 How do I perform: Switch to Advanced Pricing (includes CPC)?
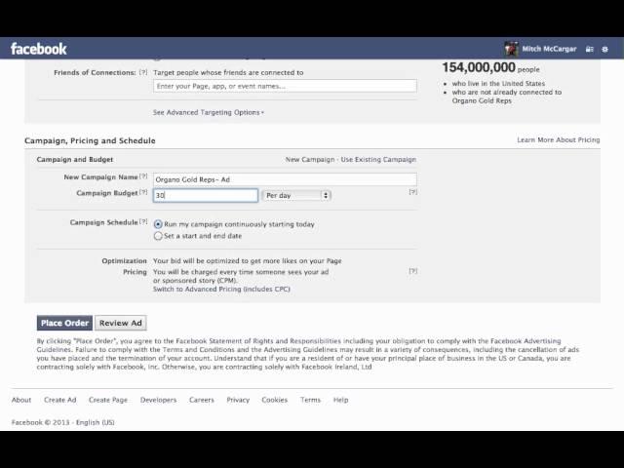click(x=221, y=290)
